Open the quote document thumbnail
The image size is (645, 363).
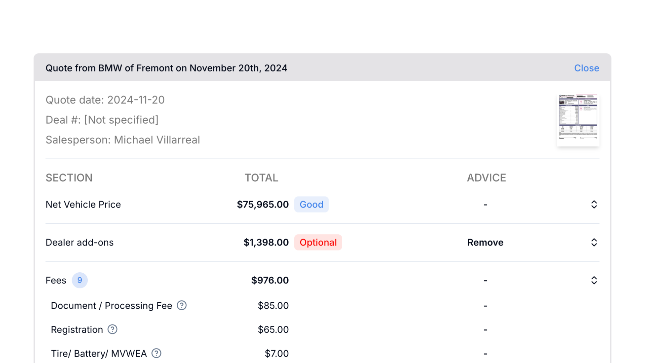[578, 120]
